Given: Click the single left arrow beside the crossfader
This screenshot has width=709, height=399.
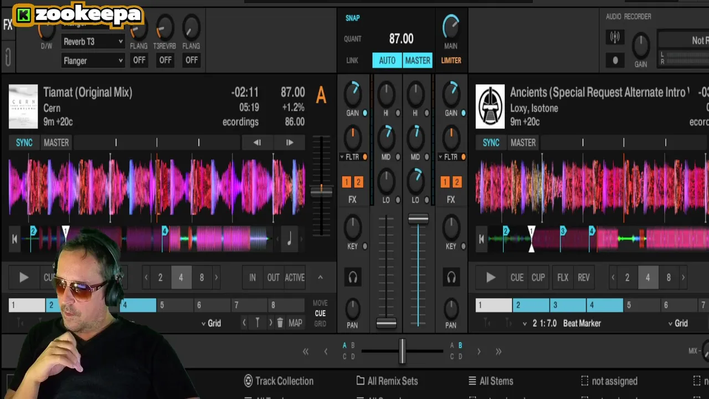Looking at the screenshot, I should (x=326, y=351).
